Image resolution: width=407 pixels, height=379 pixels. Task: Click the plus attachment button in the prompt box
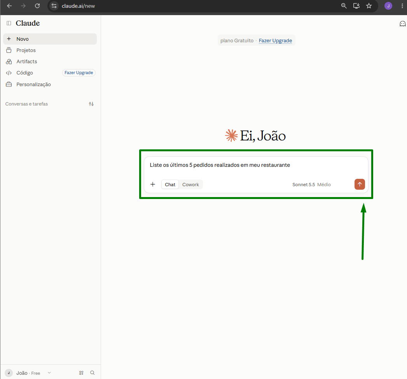(x=153, y=184)
